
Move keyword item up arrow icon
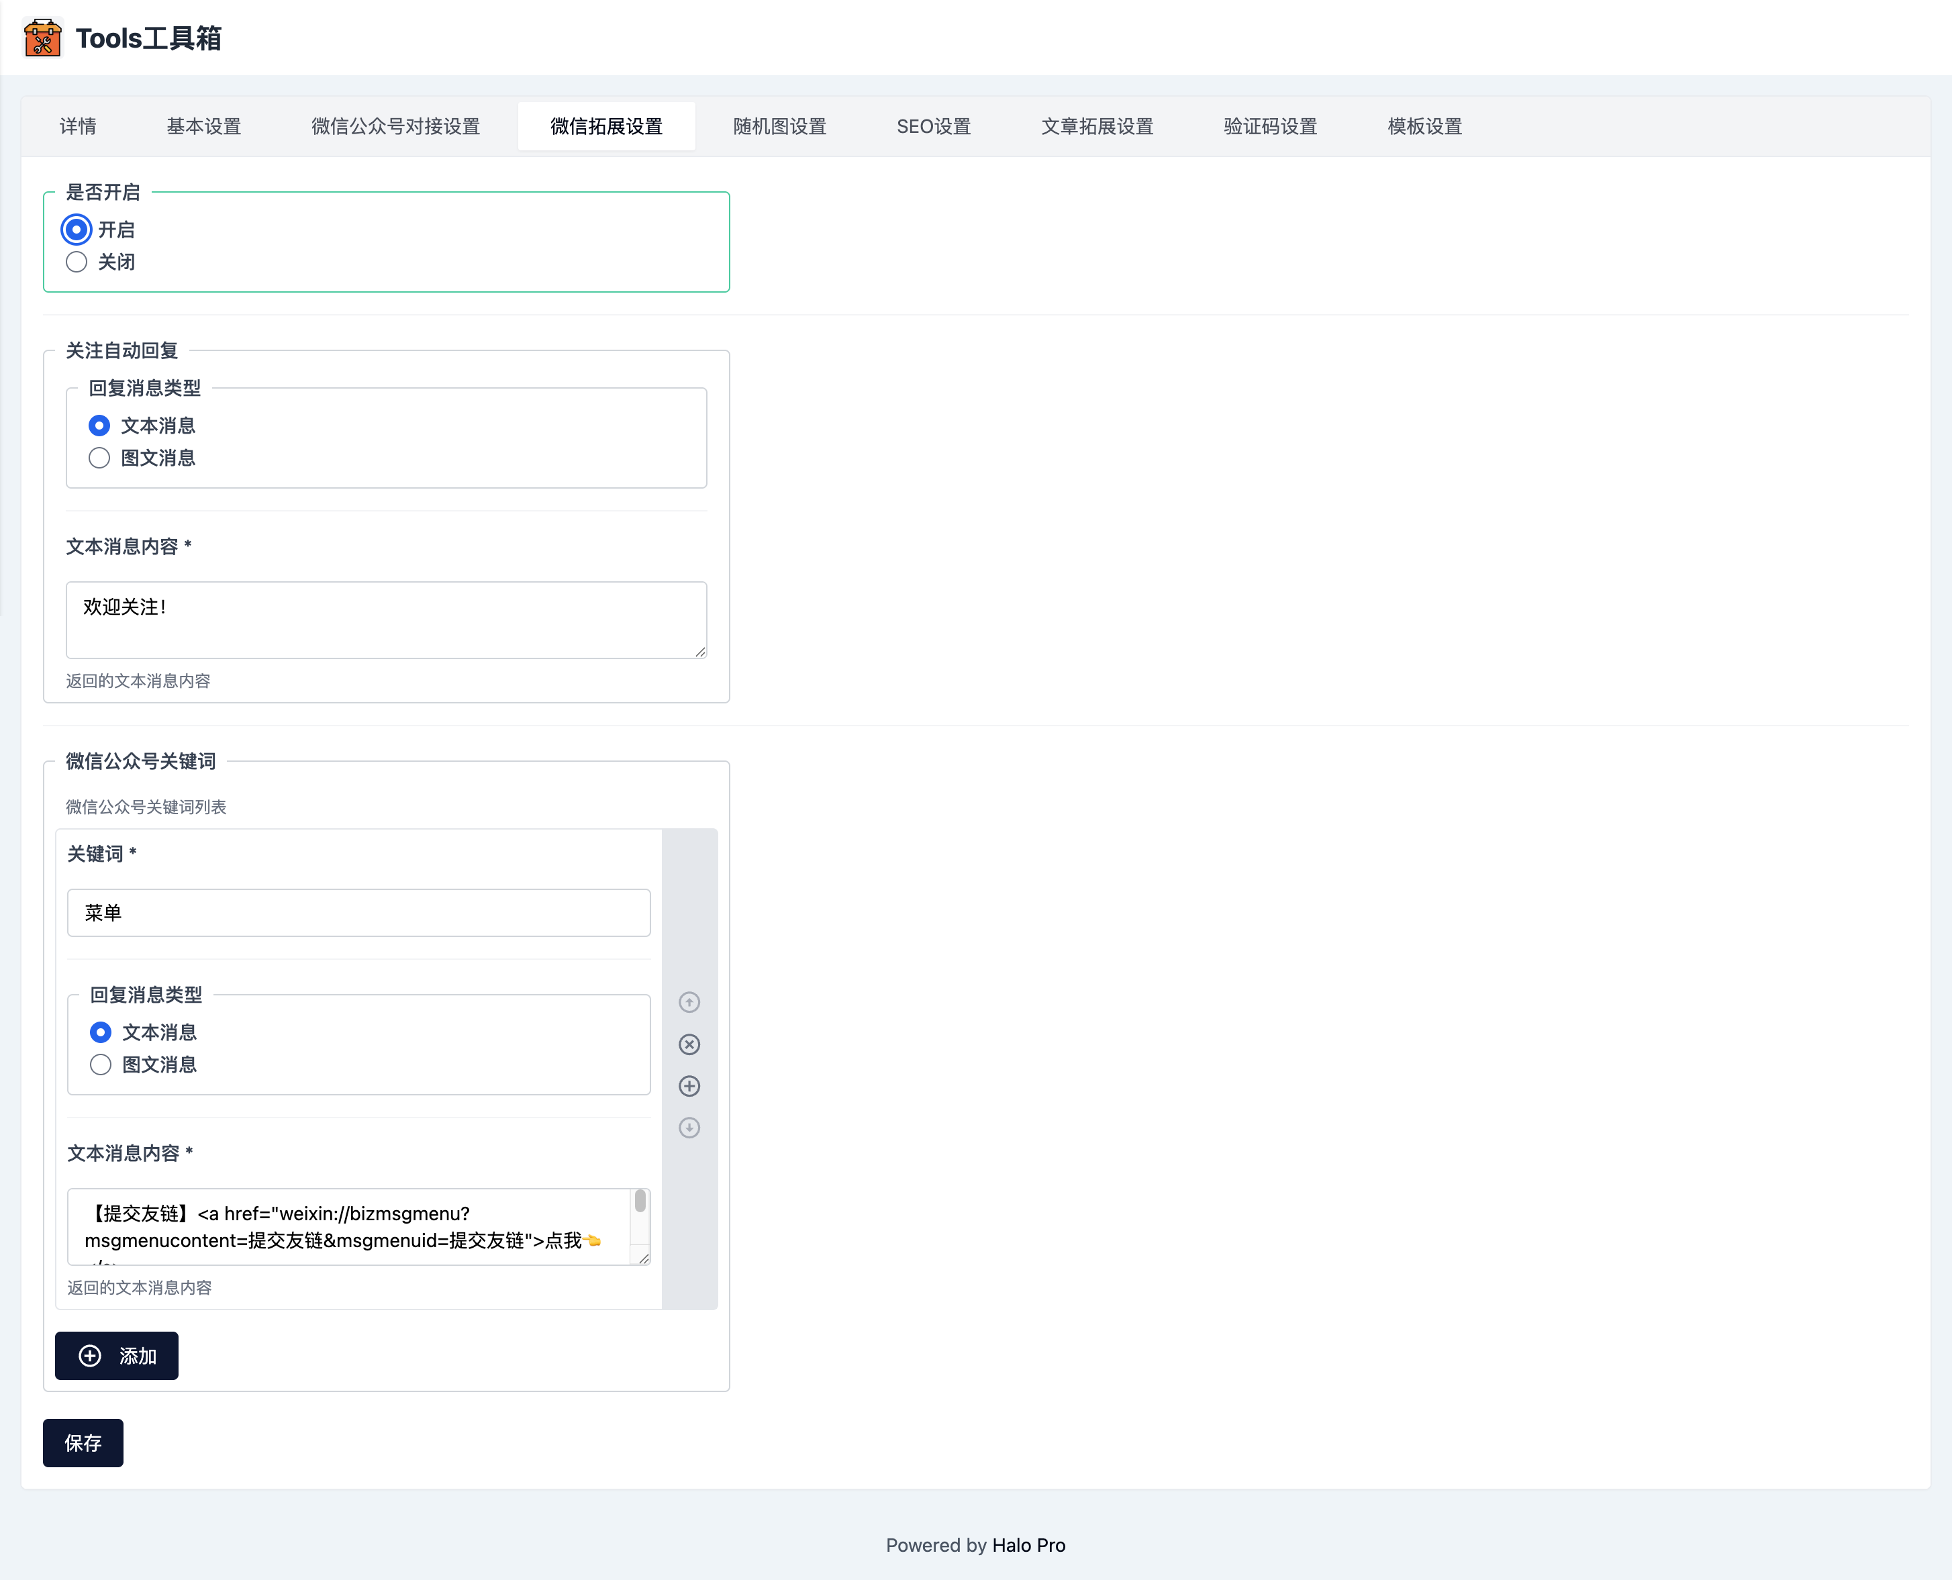pyautogui.click(x=689, y=1002)
